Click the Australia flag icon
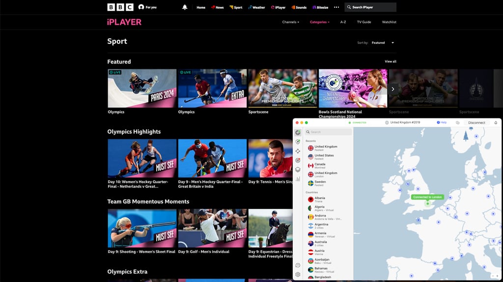This screenshot has height=282, width=503. (310, 244)
